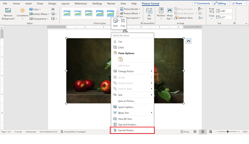Click the Search the menus field
This screenshot has width=249, height=144.
point(132,36)
